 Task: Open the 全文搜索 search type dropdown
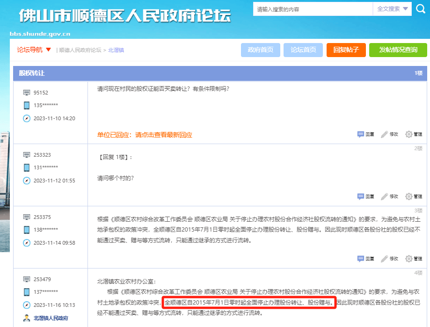(x=393, y=9)
